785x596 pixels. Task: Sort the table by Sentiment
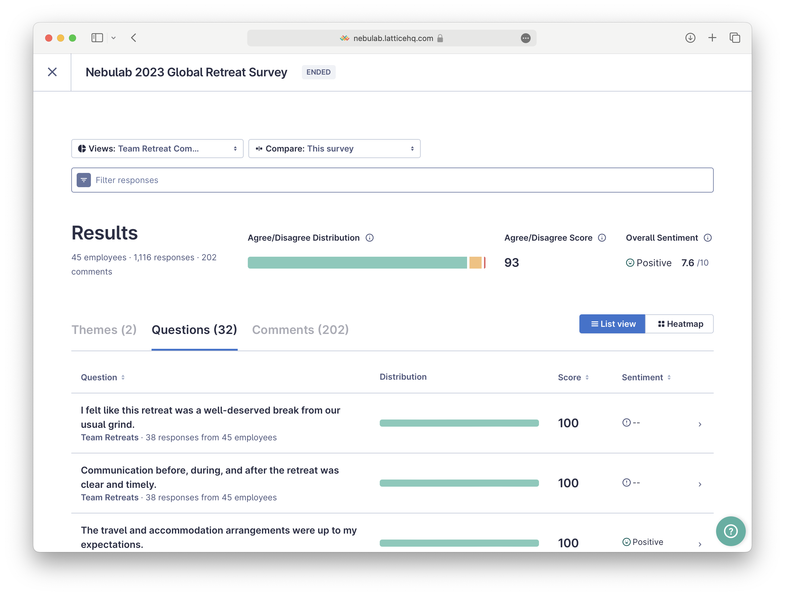pos(646,377)
